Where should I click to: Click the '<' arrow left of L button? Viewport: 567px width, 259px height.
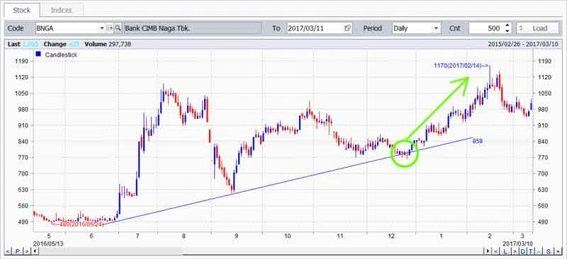[x=495, y=251]
